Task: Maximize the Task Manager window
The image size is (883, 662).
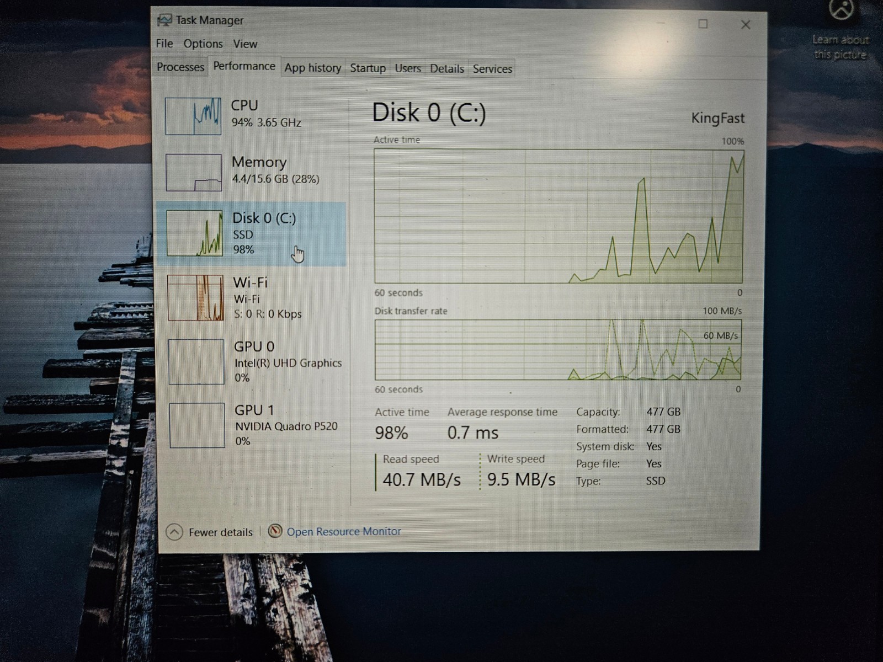Action: [x=703, y=24]
